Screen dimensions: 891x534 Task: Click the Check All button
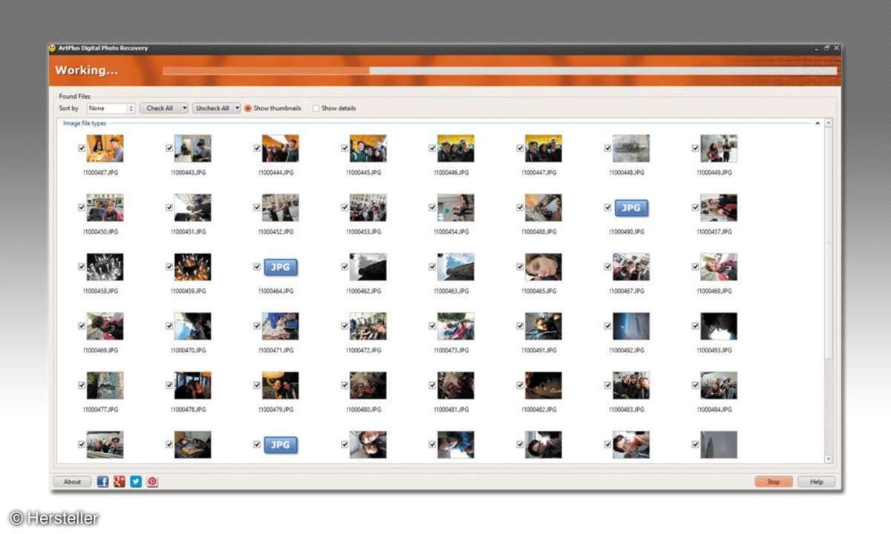[160, 108]
